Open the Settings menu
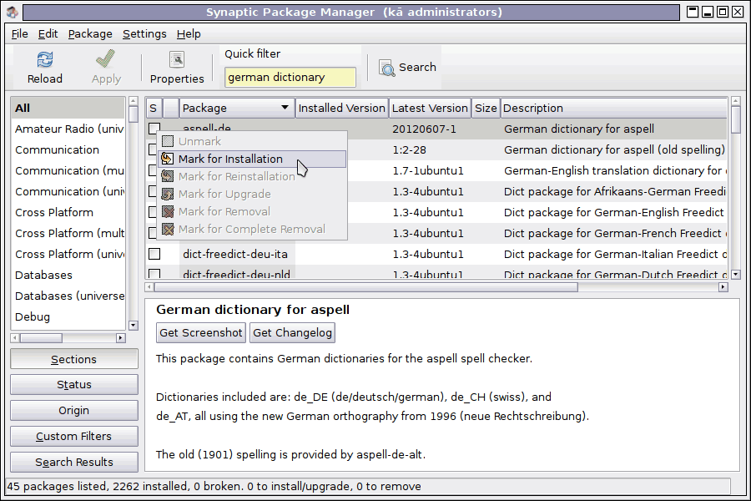Viewport: 751px width, 501px height. pyautogui.click(x=144, y=34)
